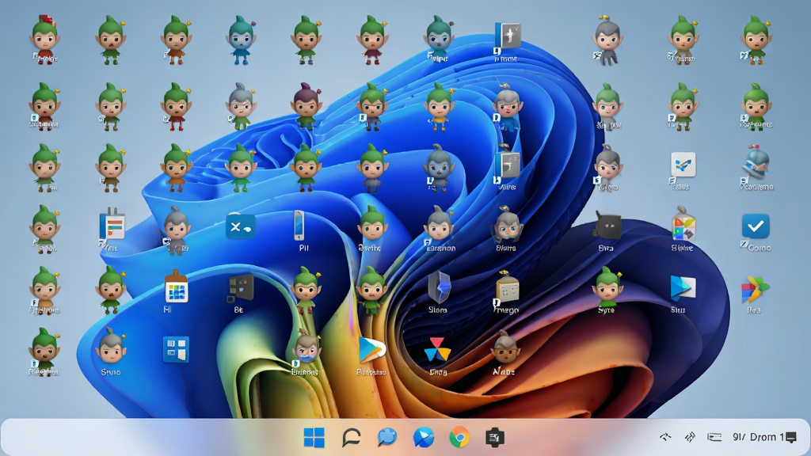Image resolution: width=811 pixels, height=456 pixels.
Task: Open the red-blue-yellow triangles icon
Action: 437,349
